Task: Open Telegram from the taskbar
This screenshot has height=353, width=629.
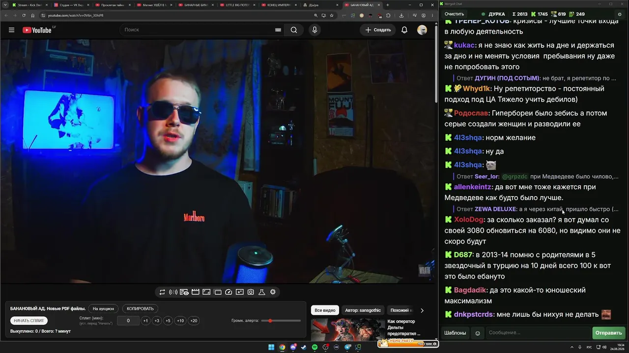Action: click(x=348, y=348)
